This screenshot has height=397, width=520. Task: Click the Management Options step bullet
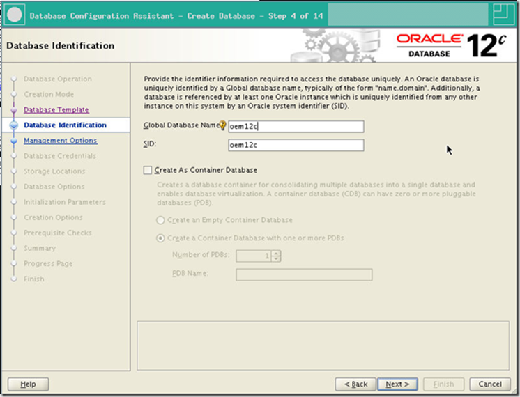[14, 141]
